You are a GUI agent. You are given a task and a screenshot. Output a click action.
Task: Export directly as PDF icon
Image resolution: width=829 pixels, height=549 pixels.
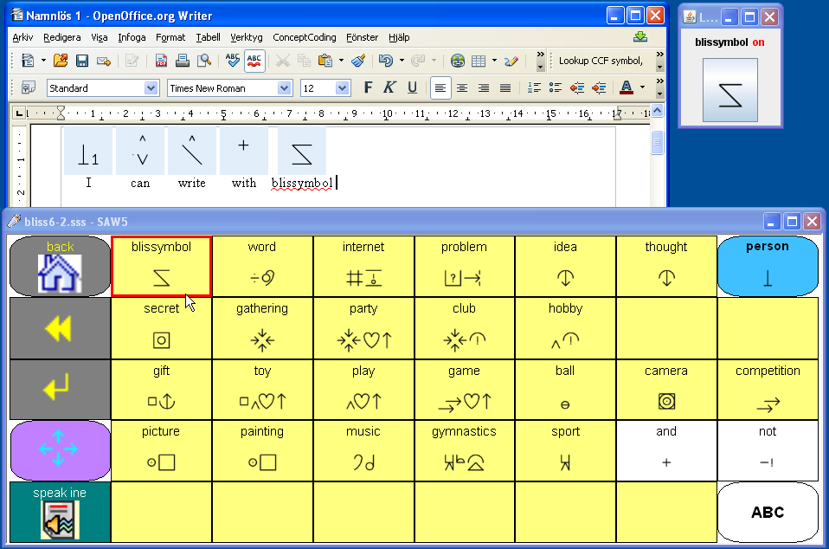[161, 61]
